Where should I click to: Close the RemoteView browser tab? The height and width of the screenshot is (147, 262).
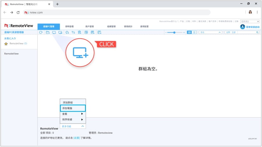click(49, 4)
